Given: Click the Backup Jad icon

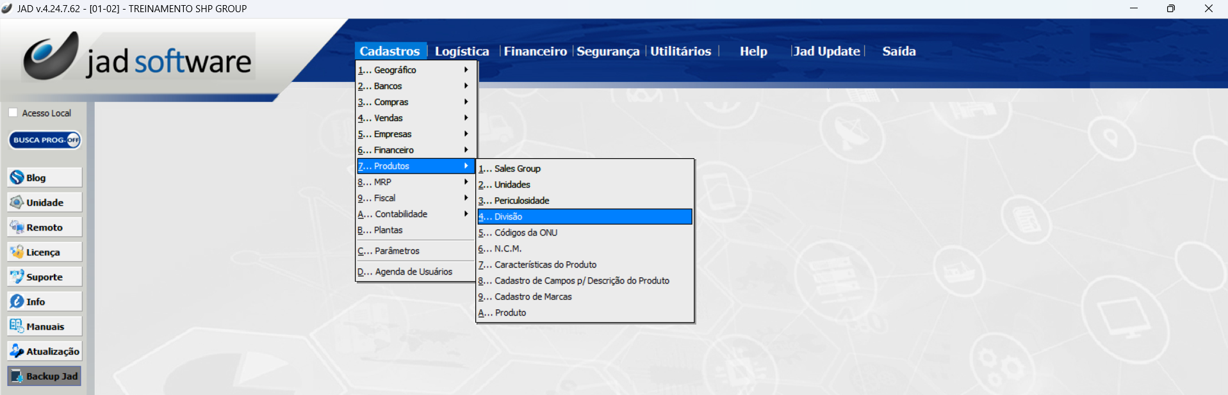Looking at the screenshot, I should click(x=17, y=376).
